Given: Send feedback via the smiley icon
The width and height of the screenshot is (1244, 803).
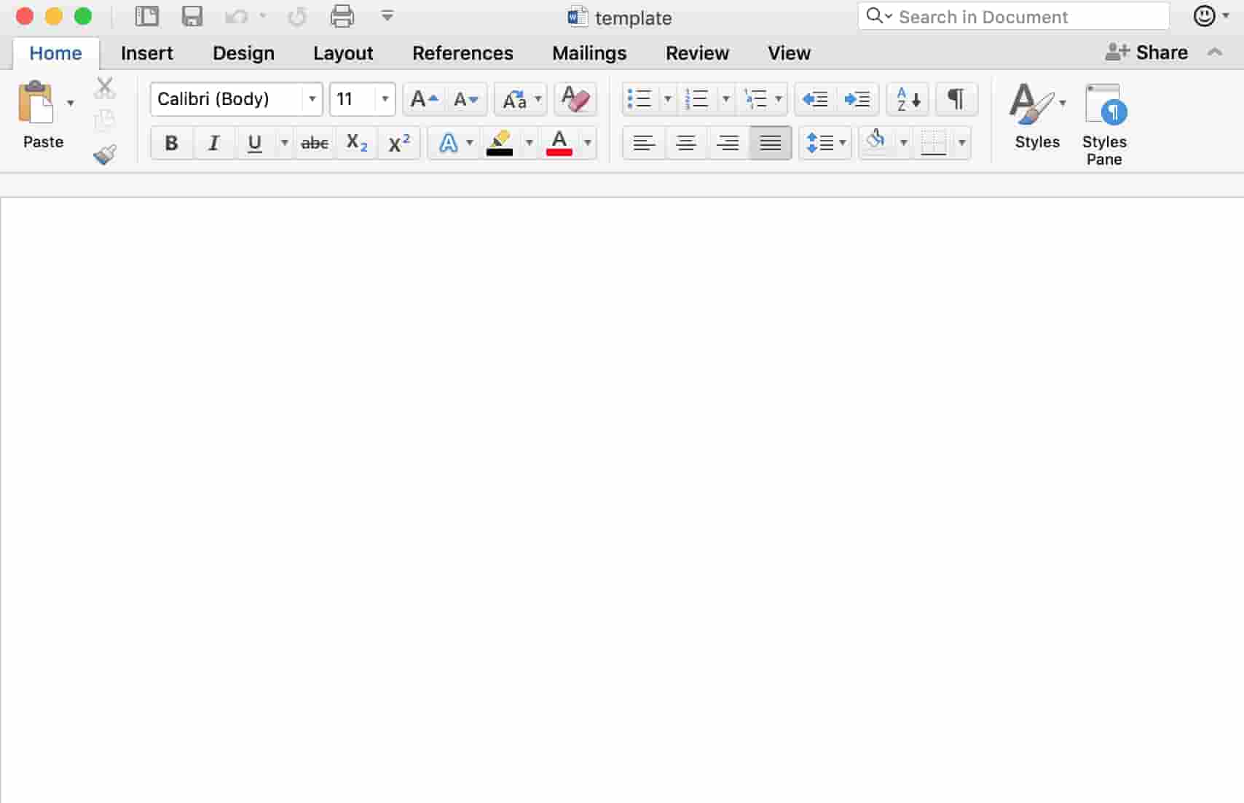Looking at the screenshot, I should point(1205,15).
